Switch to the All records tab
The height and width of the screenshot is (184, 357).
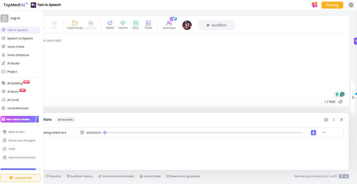[x=65, y=120]
